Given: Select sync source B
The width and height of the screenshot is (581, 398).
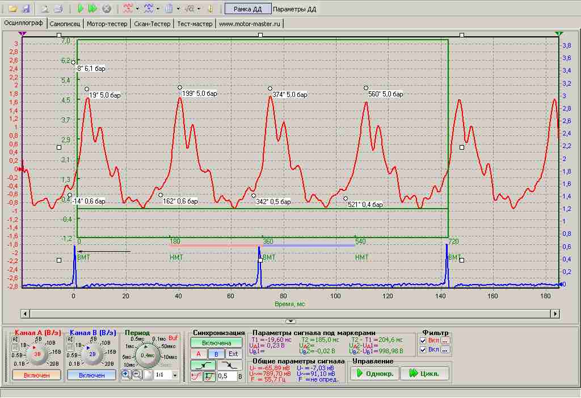Looking at the screenshot, I should pyautogui.click(x=216, y=354).
